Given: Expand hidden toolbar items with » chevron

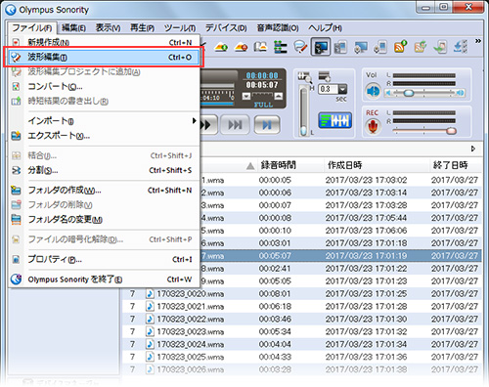Looking at the screenshot, I should pos(478,41).
